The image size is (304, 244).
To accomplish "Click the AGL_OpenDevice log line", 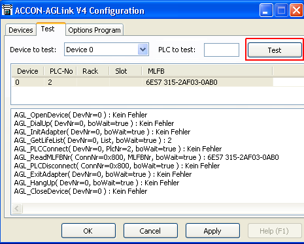I will (80, 115).
